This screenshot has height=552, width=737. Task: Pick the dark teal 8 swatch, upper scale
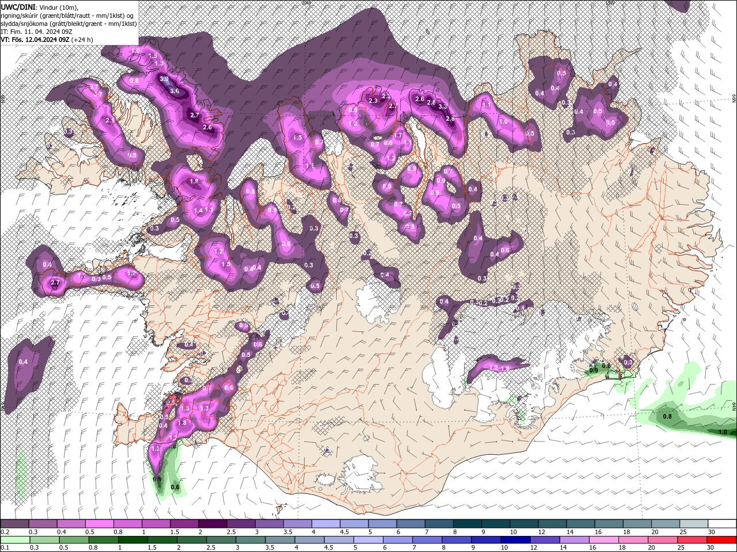468,524
